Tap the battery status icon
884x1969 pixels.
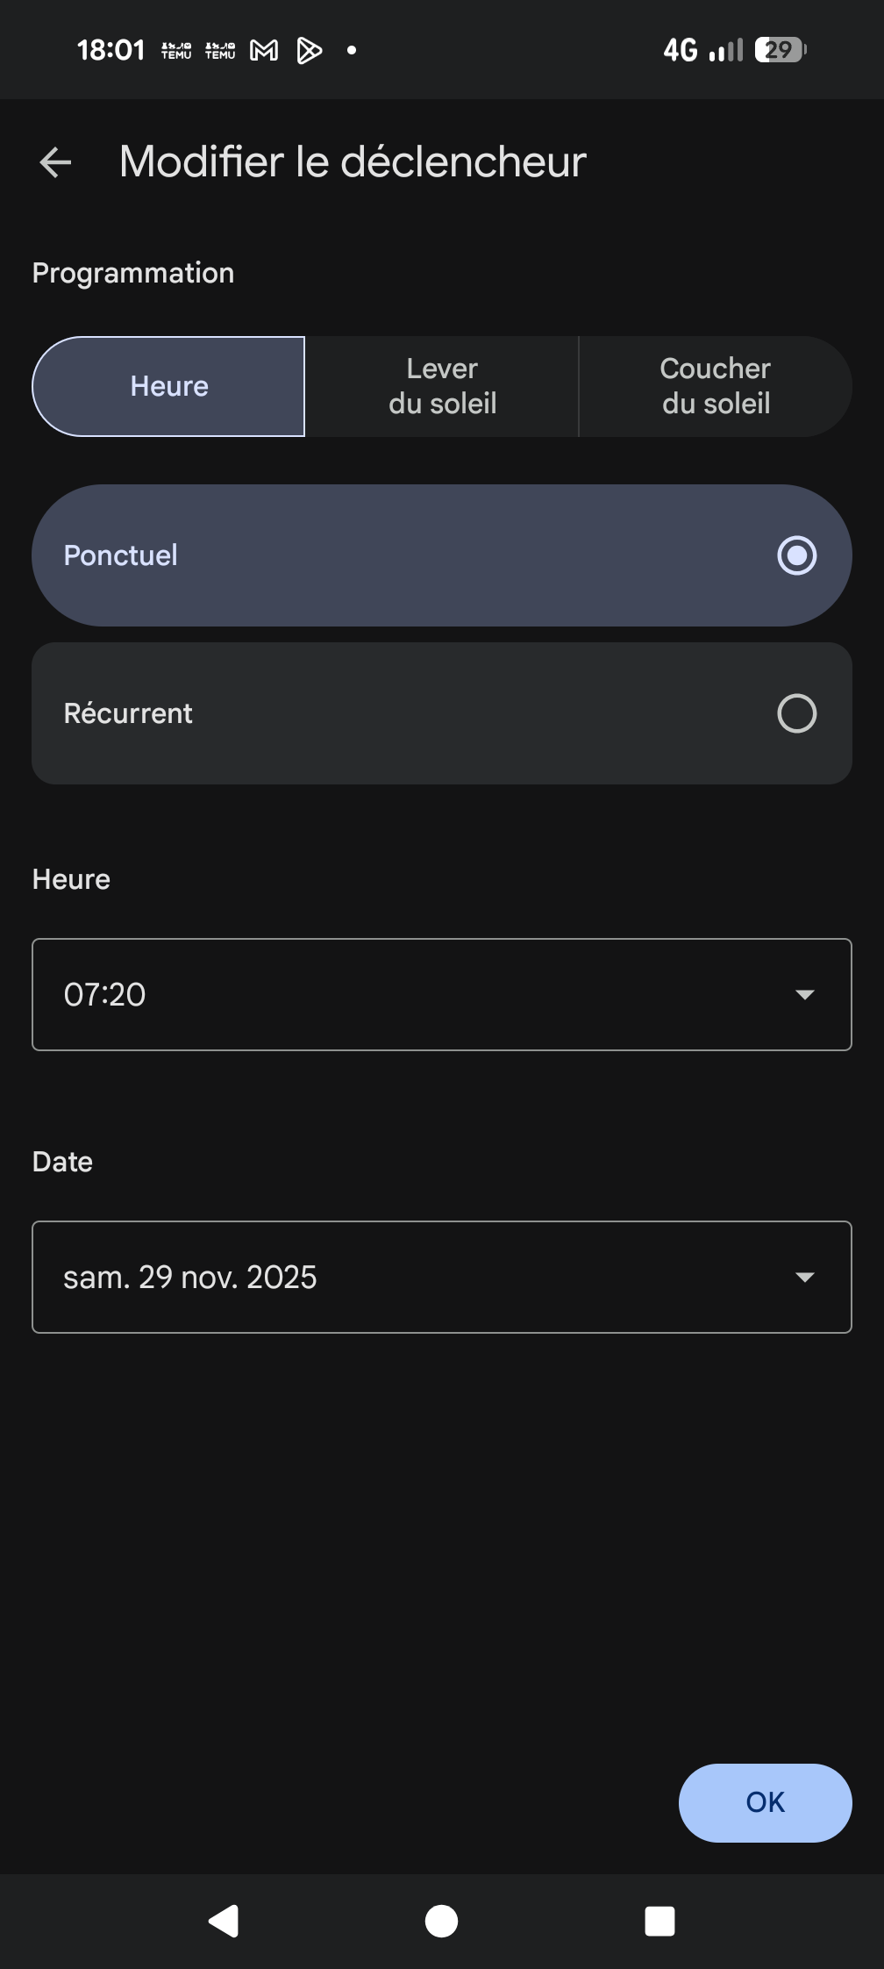click(780, 50)
